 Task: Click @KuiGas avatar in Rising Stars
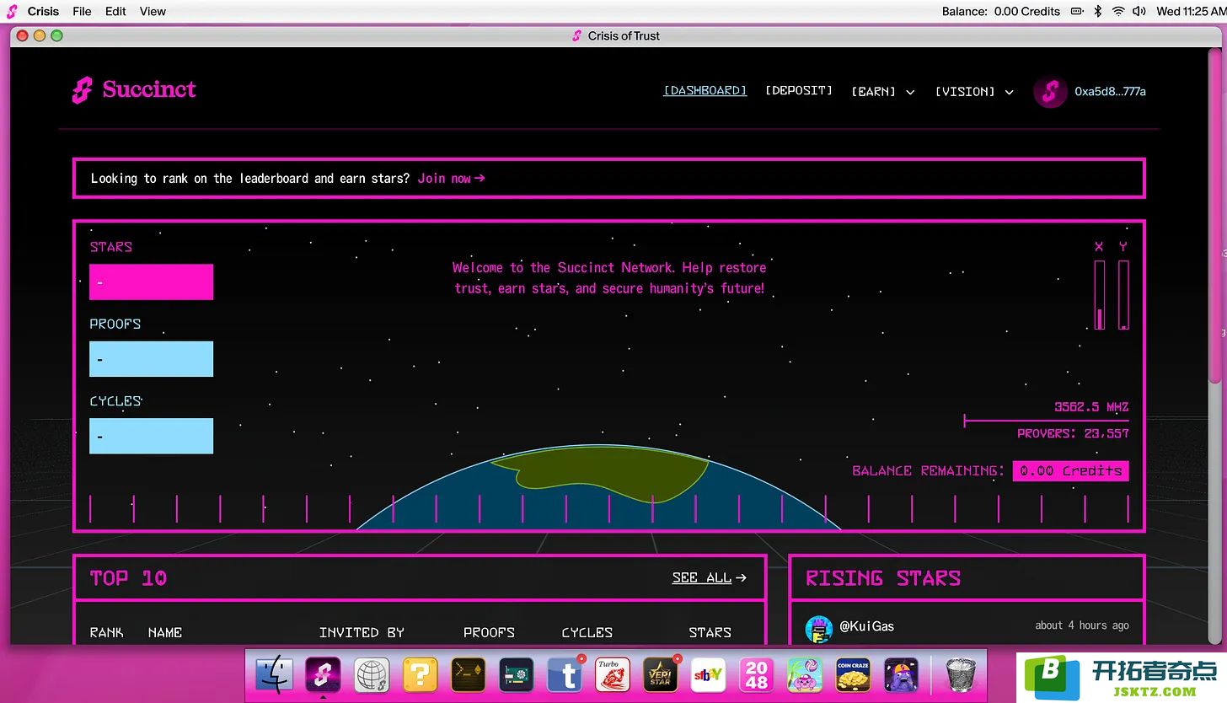pyautogui.click(x=819, y=629)
